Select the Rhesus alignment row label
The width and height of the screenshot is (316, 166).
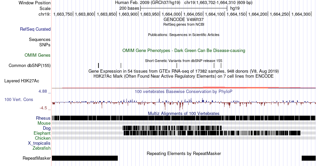pos(43,118)
